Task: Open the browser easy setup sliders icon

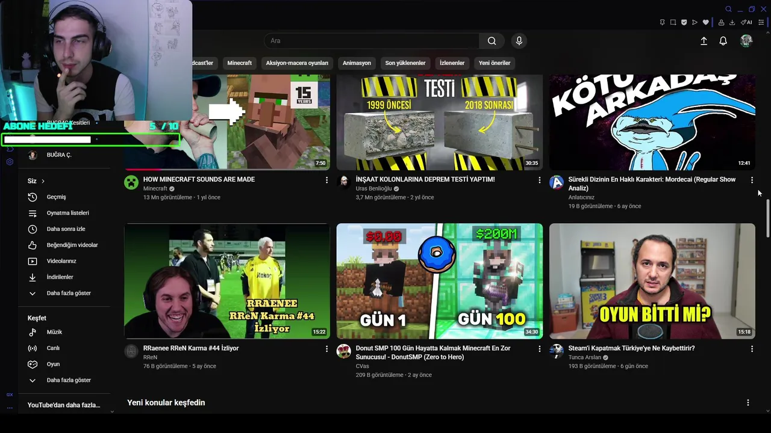Action: click(761, 22)
